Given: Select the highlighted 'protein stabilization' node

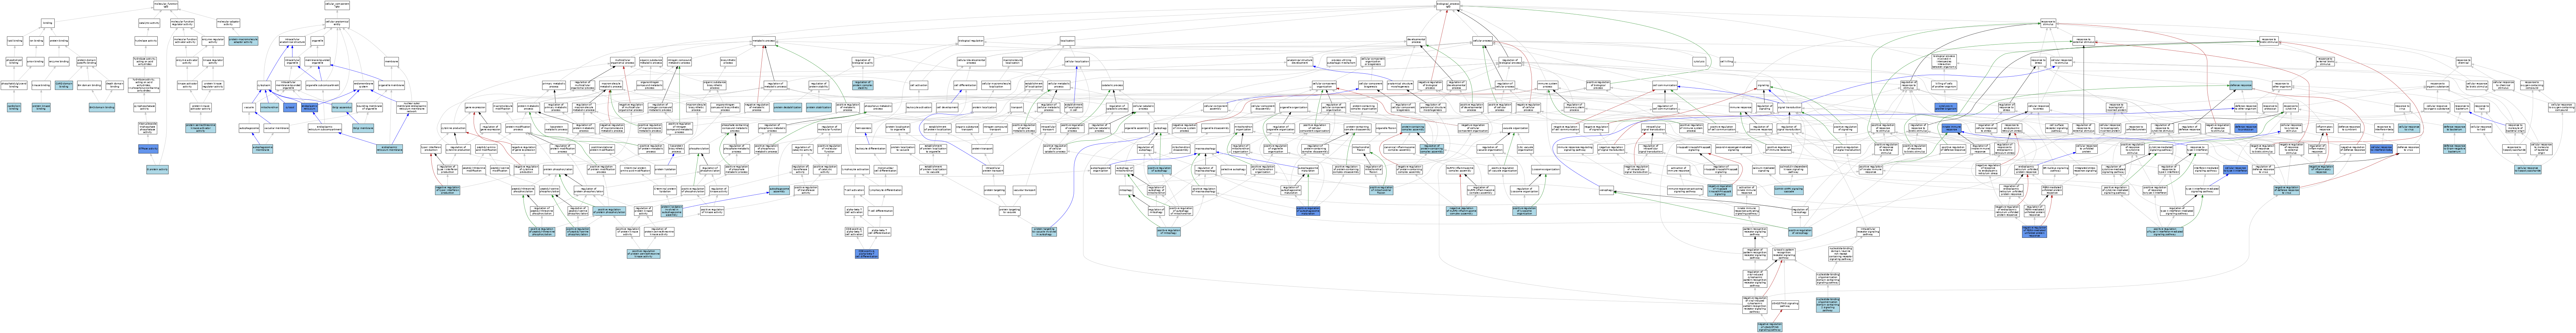Looking at the screenshot, I should pos(819,107).
